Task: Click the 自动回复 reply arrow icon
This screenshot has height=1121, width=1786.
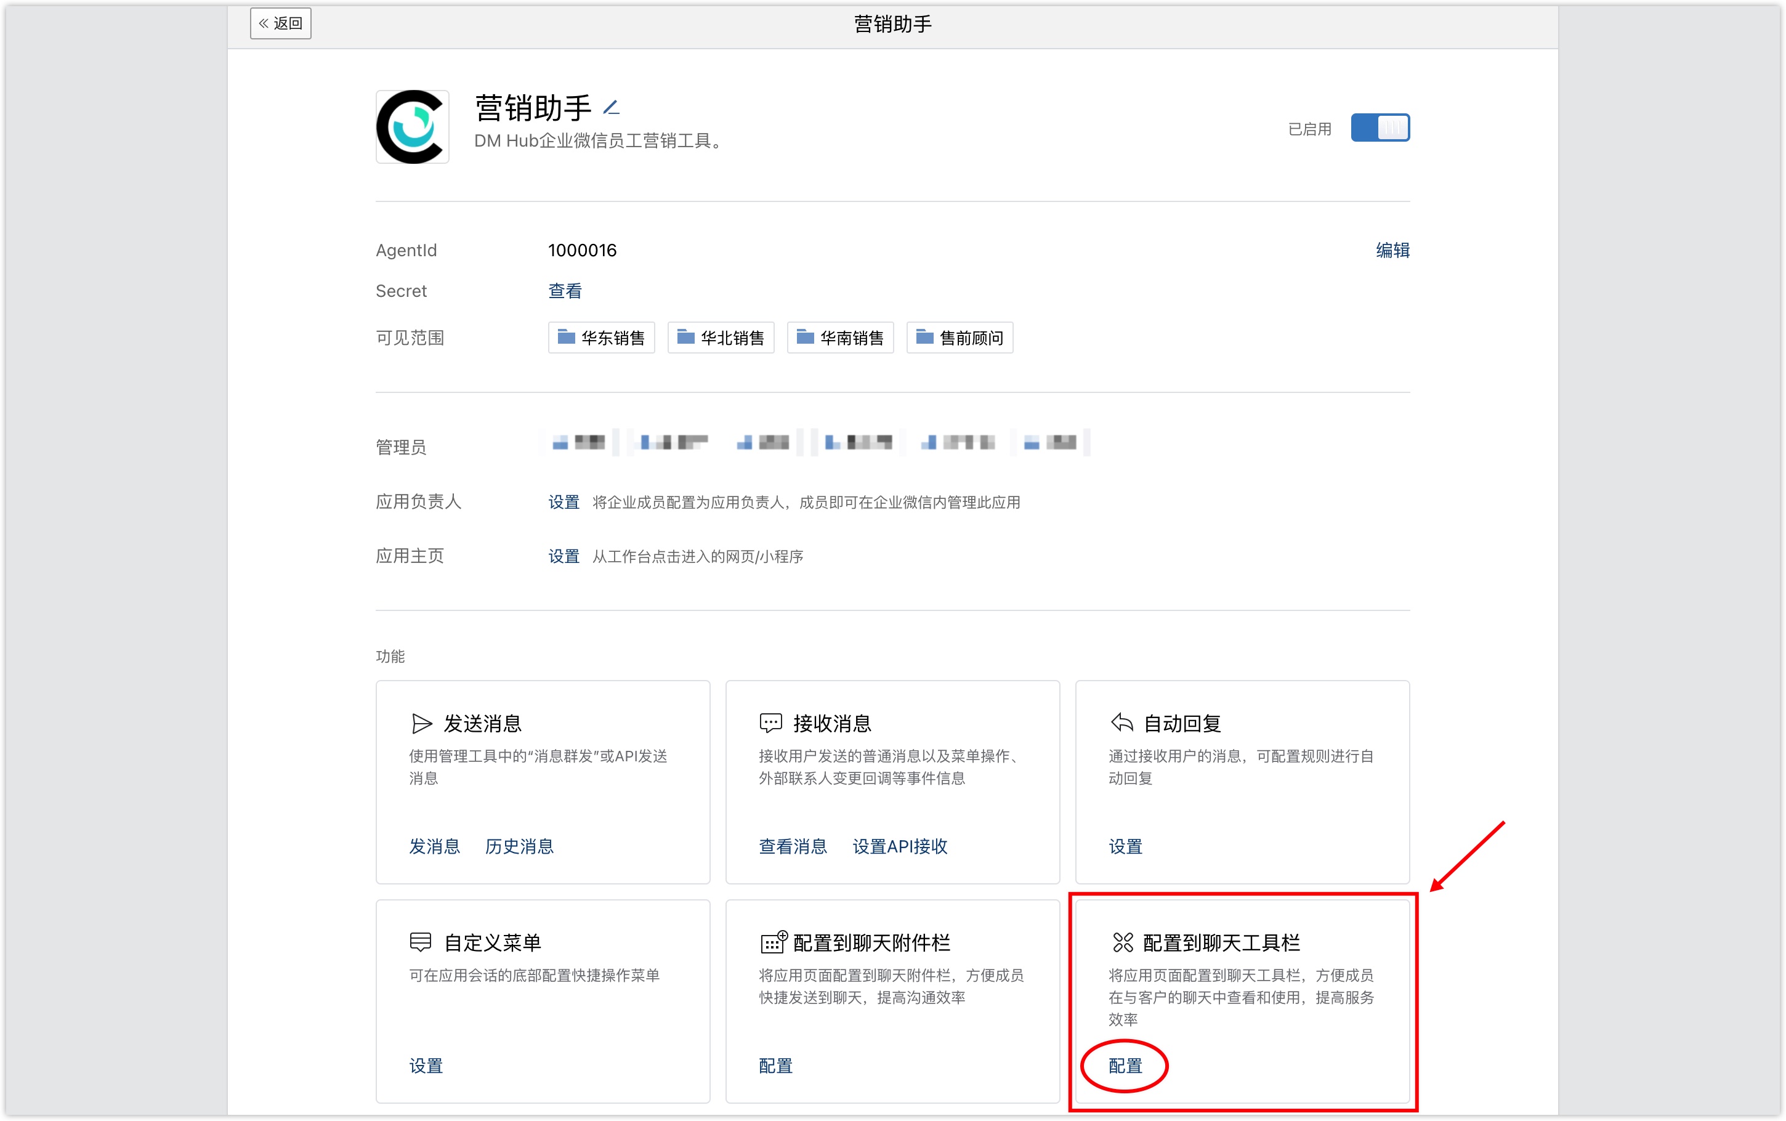Action: tap(1121, 722)
